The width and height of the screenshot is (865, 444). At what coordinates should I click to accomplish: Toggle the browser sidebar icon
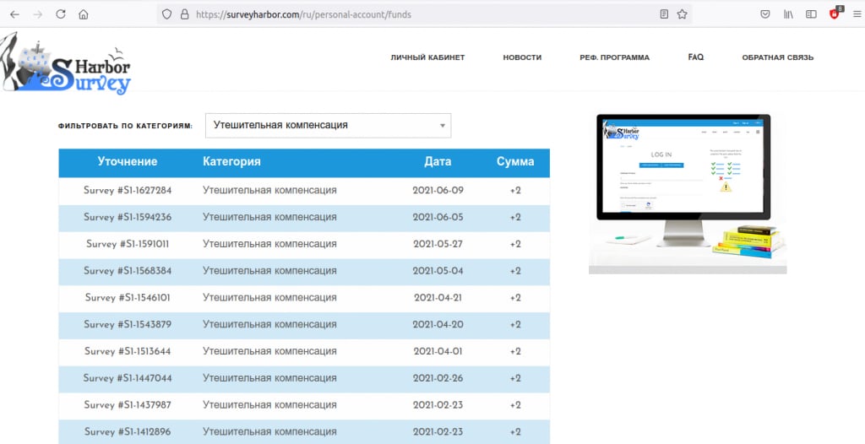point(811,14)
